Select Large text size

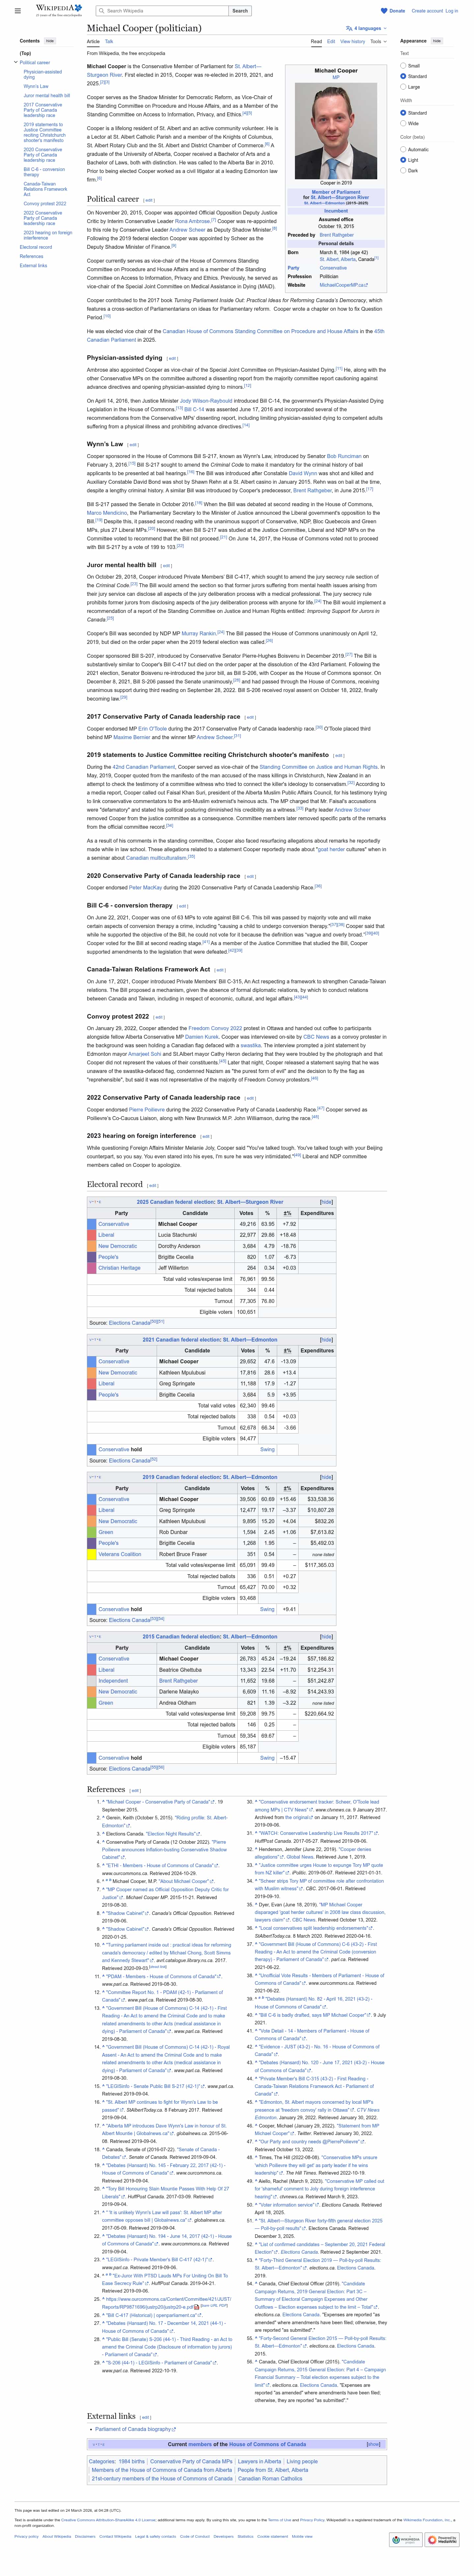[403, 87]
